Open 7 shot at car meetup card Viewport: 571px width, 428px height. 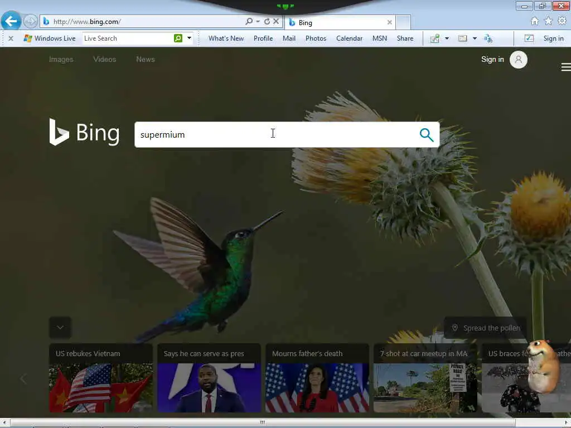click(x=425, y=378)
